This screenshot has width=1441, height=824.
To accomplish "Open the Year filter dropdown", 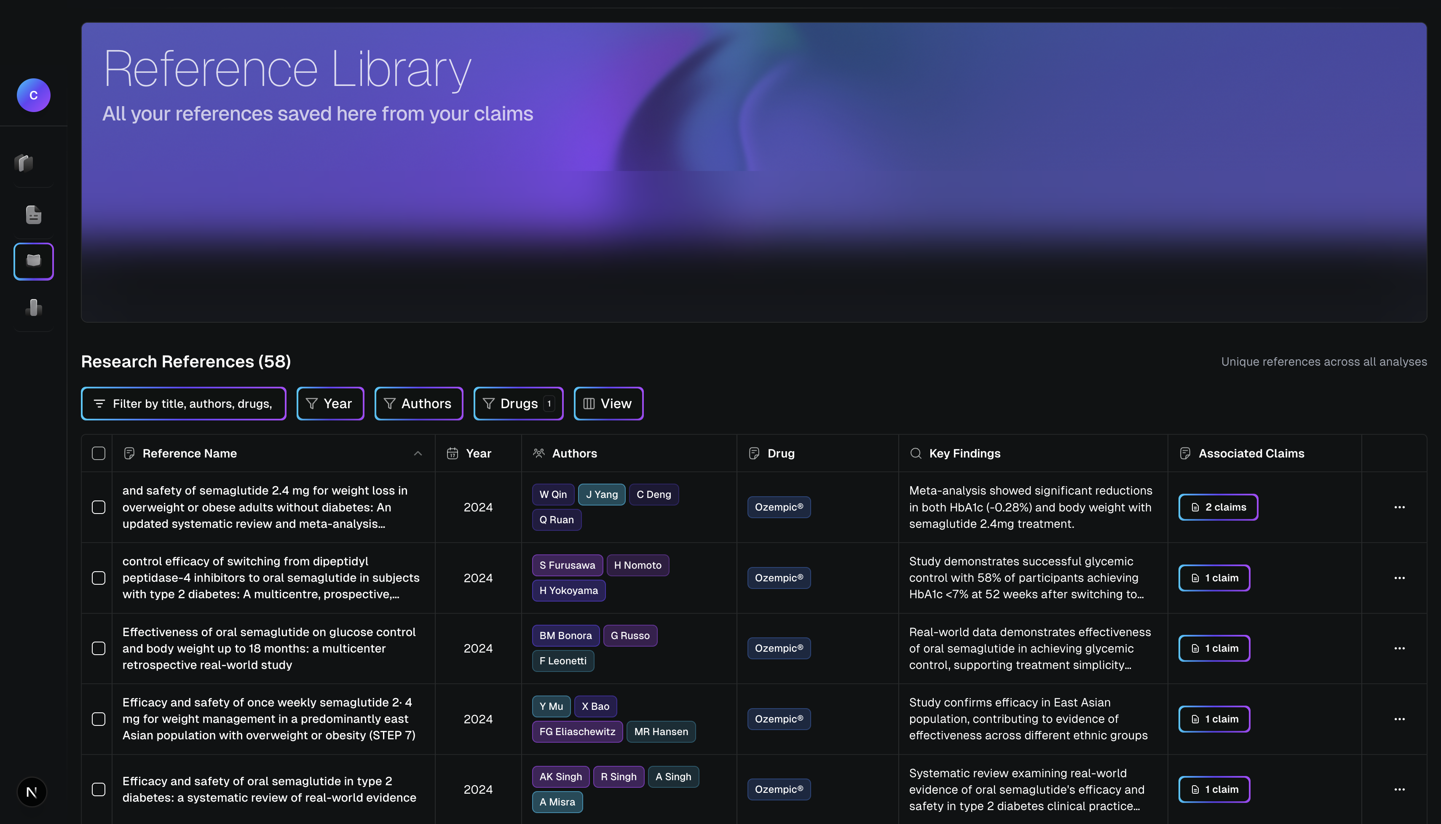I will [330, 403].
